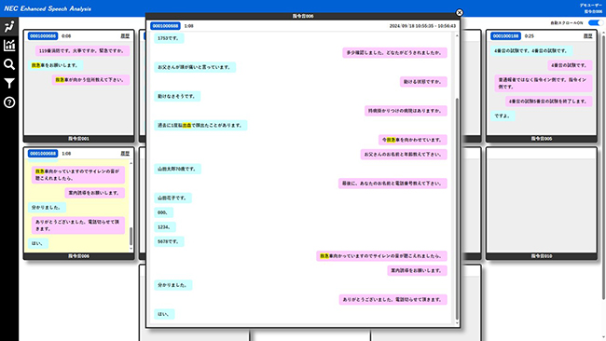Click the popup date-time range 2024/09/18
The width and height of the screenshot is (606, 341).
tap(422, 26)
